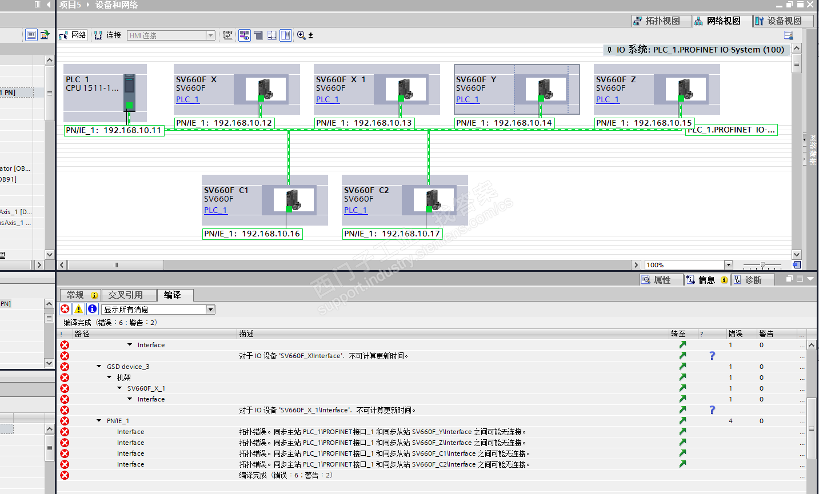
Task: Open the Properties (属性) inspector tab
Action: (662, 280)
